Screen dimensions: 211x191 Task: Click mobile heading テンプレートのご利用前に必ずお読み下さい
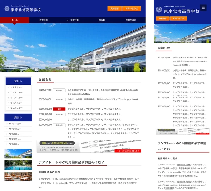coord(182,146)
